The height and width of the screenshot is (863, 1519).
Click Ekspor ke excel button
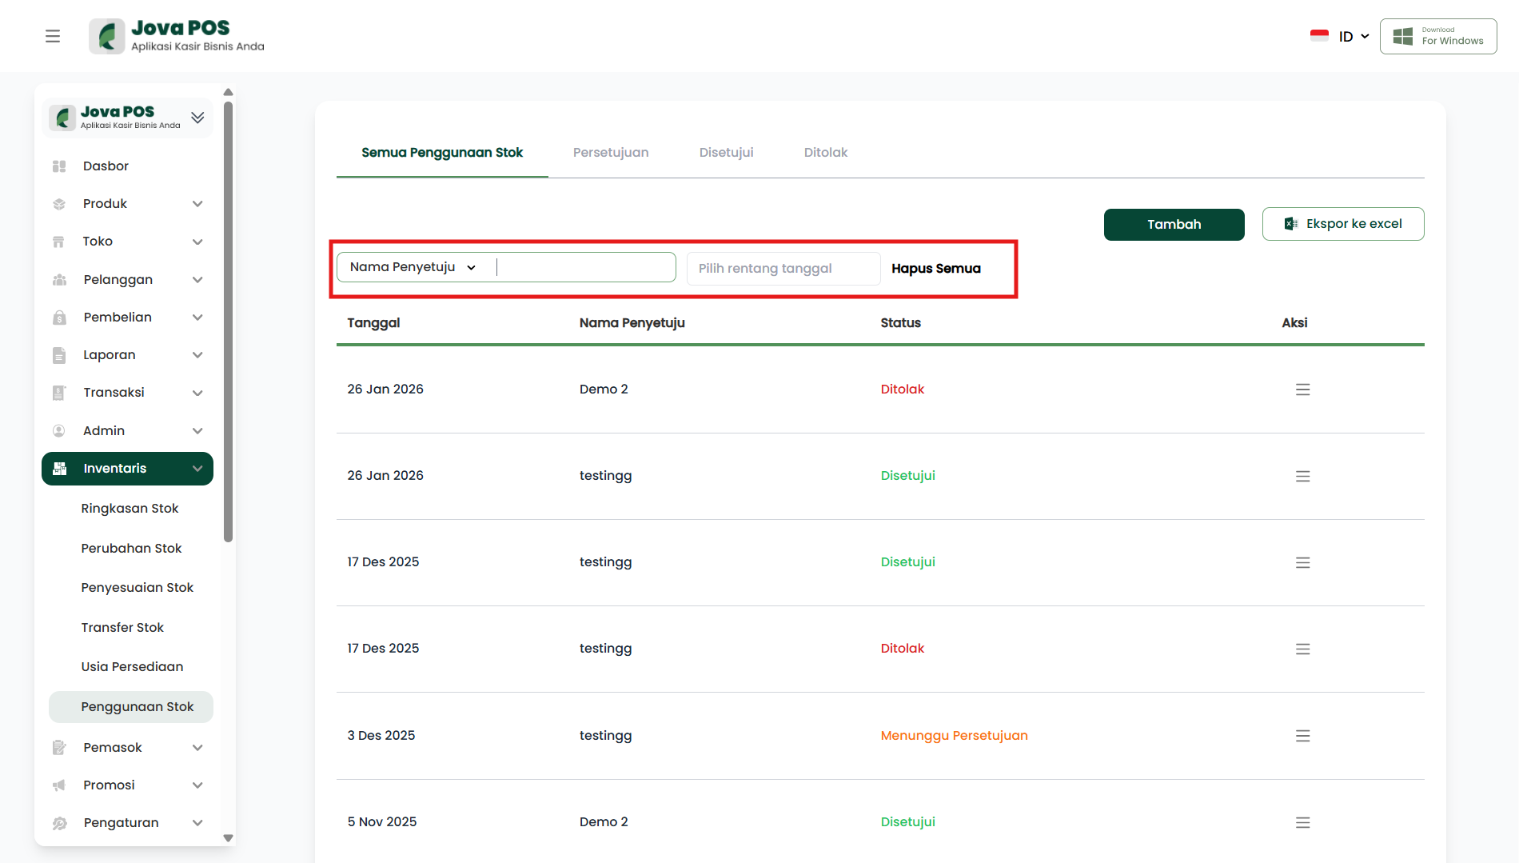pos(1342,224)
